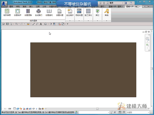
Task: Expand the 其它 panel dropdown arrow
Action: click(x=98, y=21)
